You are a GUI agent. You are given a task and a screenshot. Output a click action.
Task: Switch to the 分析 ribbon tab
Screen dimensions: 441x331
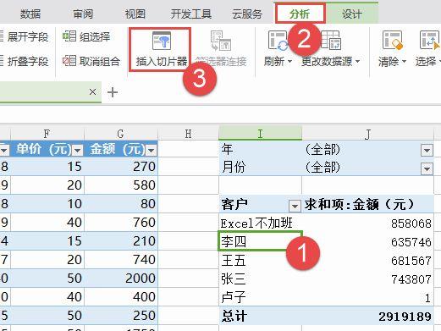300,14
